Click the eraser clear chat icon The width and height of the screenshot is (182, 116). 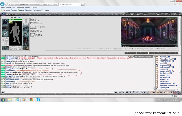point(120,92)
